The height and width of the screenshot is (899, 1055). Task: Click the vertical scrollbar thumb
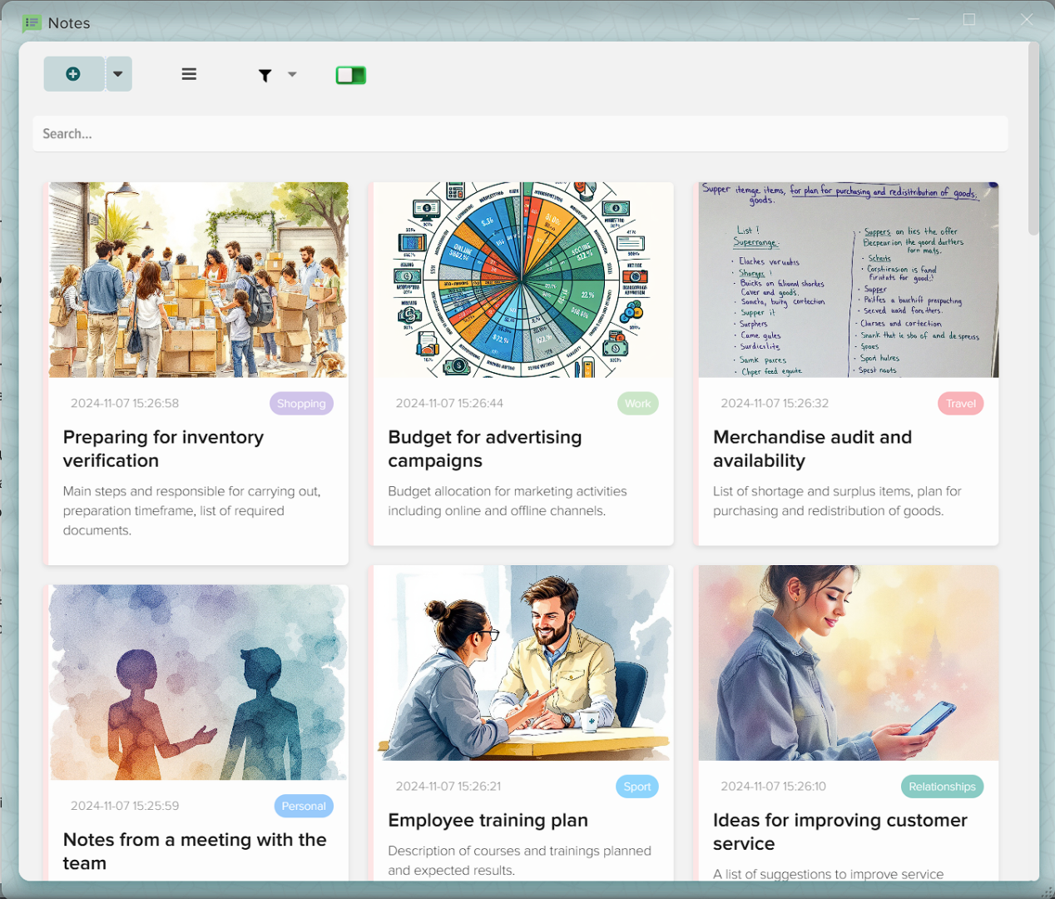click(1033, 139)
